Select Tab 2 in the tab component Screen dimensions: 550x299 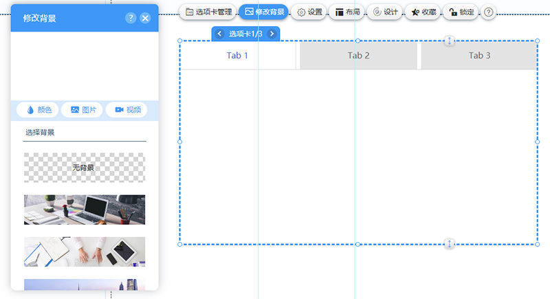pyautogui.click(x=358, y=56)
